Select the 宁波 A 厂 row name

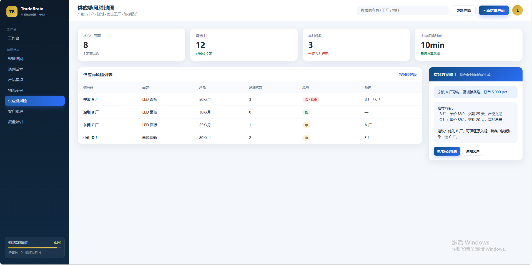pyautogui.click(x=91, y=99)
